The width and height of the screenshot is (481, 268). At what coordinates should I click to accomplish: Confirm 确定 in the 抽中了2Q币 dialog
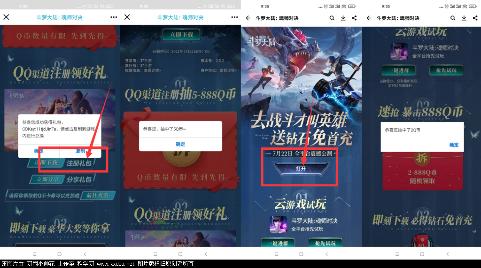coord(454,145)
